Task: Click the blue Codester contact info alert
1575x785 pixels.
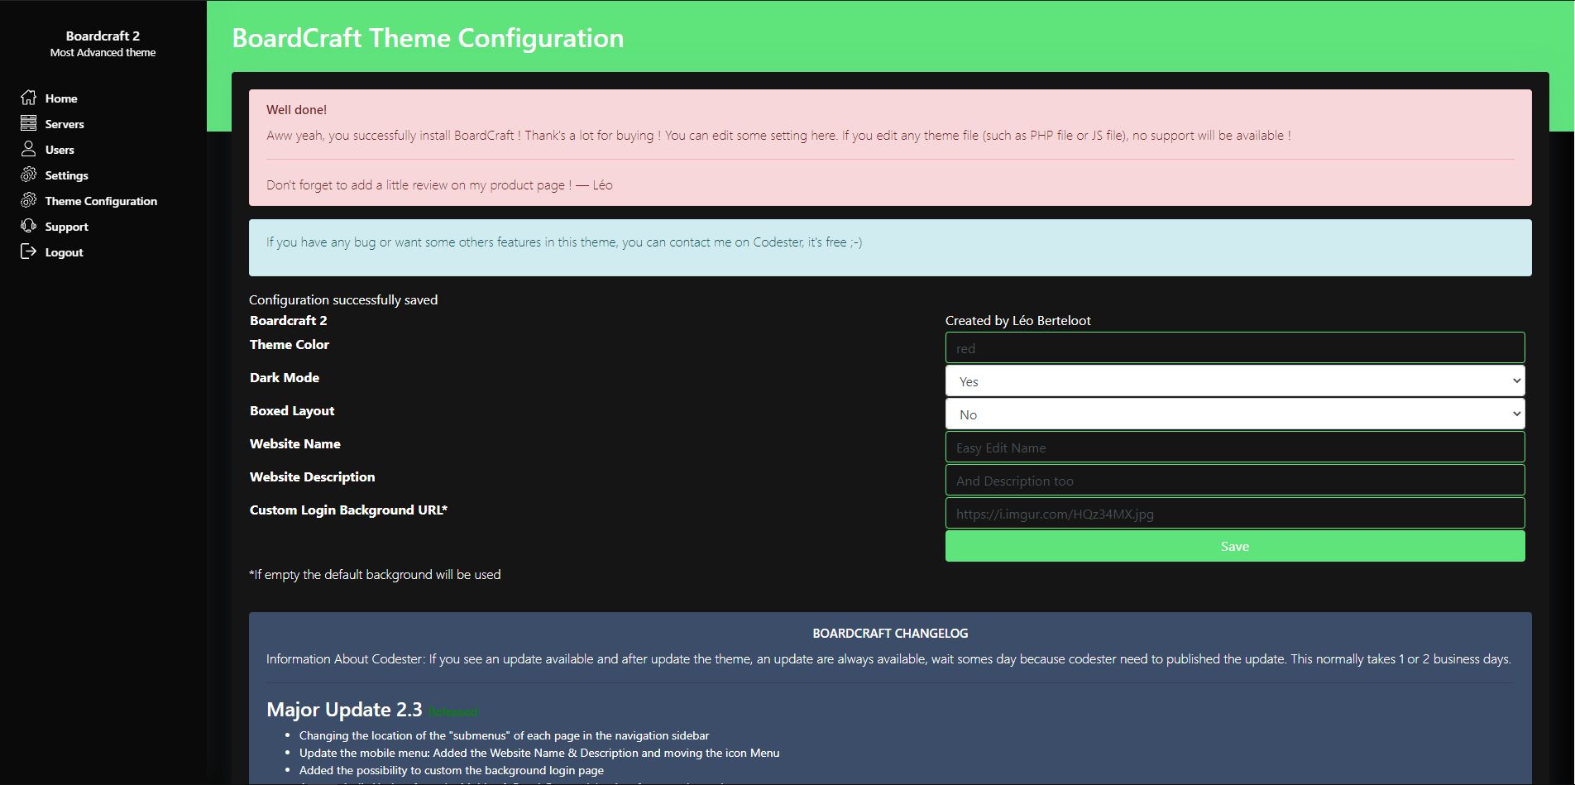Action: click(x=890, y=247)
